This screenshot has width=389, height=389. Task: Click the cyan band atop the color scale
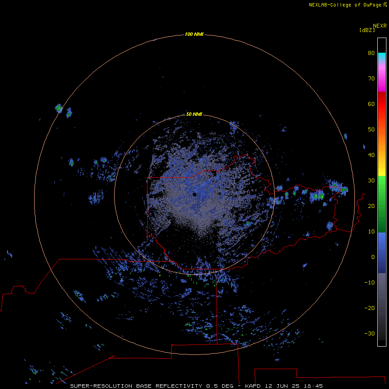(382, 56)
